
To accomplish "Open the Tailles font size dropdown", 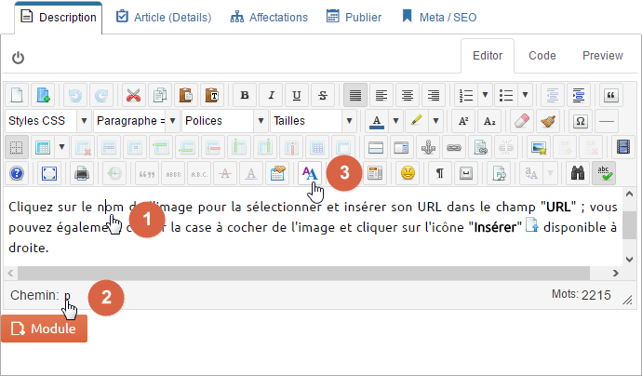I will pos(314,121).
